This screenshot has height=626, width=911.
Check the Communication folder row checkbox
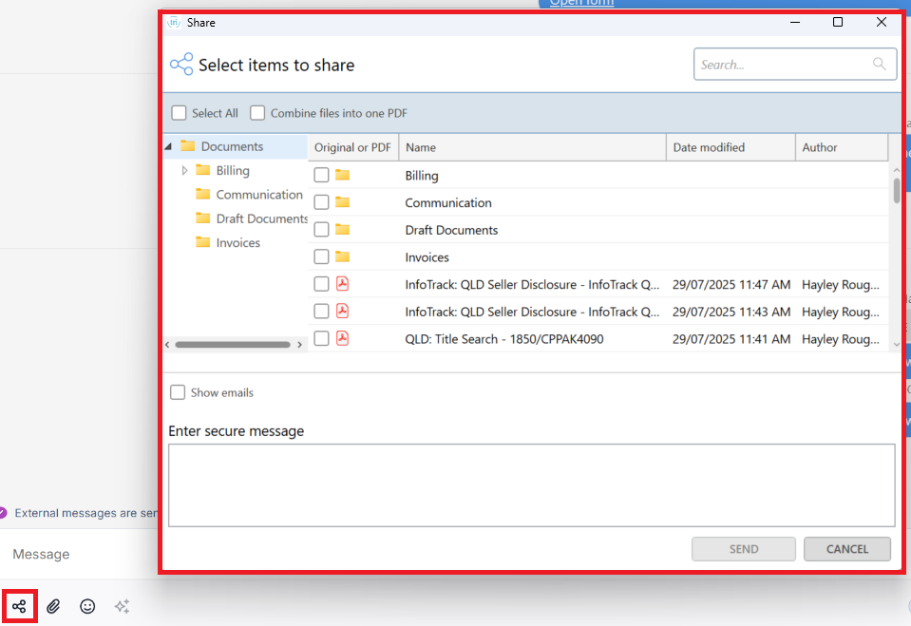click(321, 202)
